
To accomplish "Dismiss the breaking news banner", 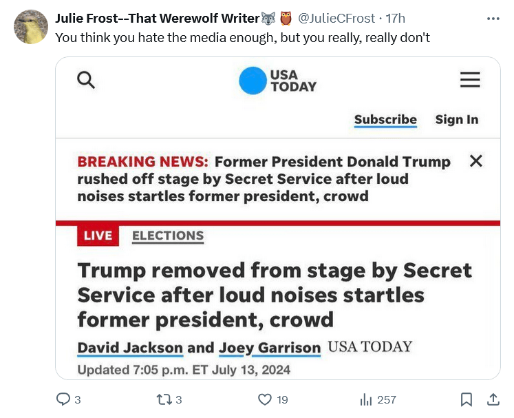I will 475,162.
